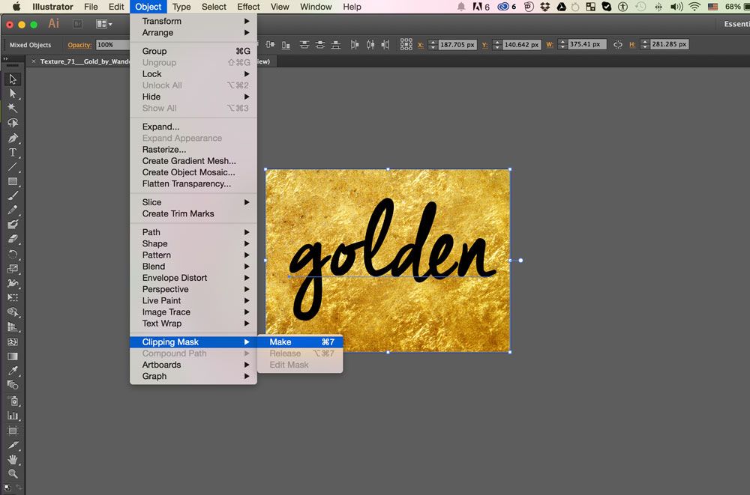This screenshot has height=495, width=750.
Task: Expand the Image Trace submenu
Action: tap(193, 312)
